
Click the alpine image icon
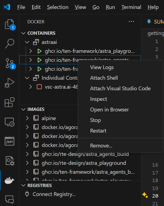tap(36, 118)
